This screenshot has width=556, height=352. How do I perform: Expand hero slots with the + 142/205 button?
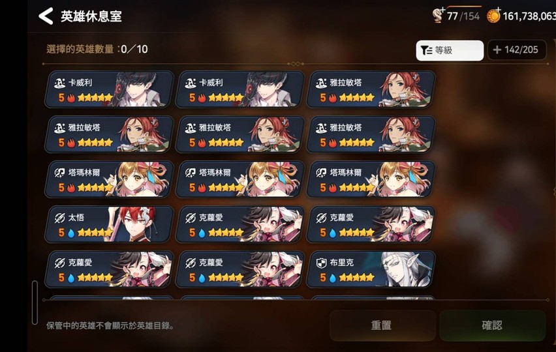(517, 50)
